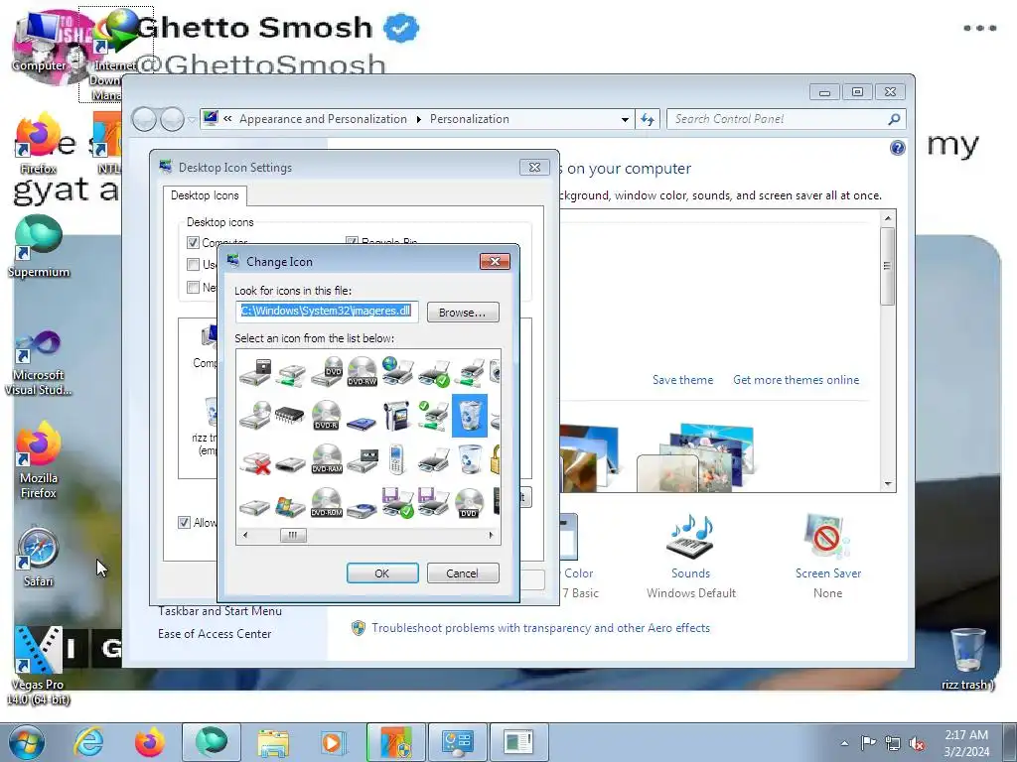
Task: Select the rizz trash recycle bin on desktop
Action: tap(967, 659)
